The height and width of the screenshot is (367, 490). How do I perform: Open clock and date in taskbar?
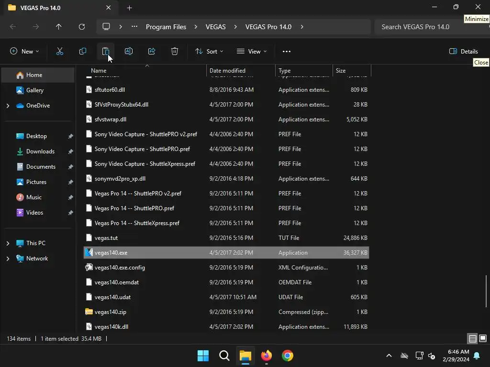(456, 356)
